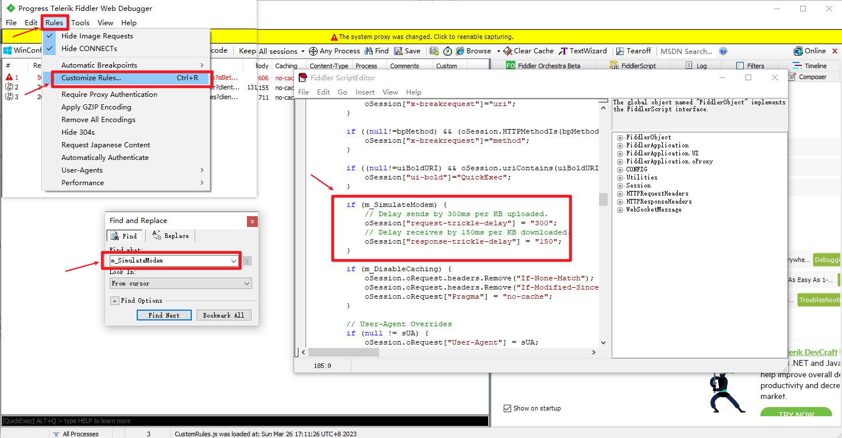The width and height of the screenshot is (842, 438).
Task: Click the red X at the toolbar end
Action: pos(836,51)
